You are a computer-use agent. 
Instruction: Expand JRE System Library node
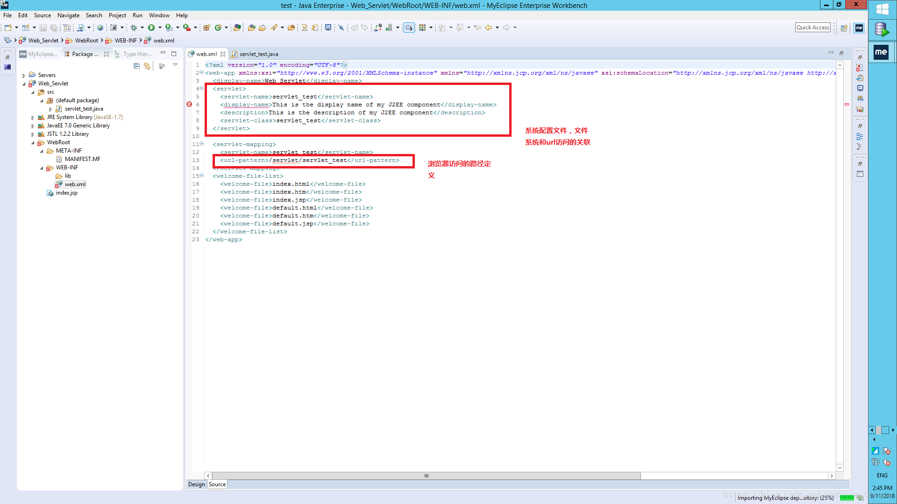tap(33, 118)
